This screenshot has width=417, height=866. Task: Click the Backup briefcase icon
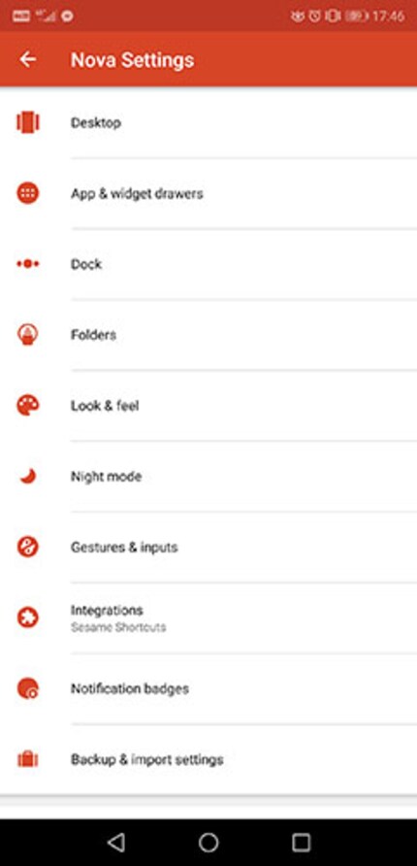(27, 759)
